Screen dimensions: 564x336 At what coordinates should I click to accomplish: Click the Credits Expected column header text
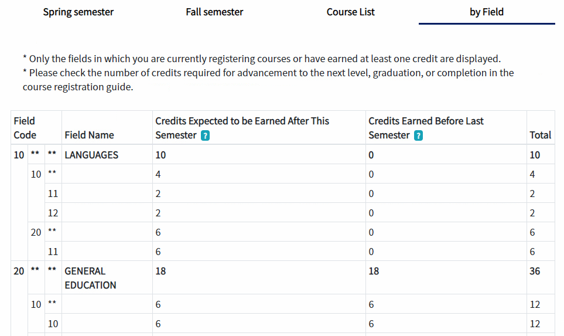(x=242, y=128)
